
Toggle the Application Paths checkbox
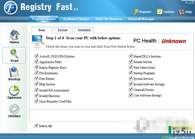coord(36,62)
